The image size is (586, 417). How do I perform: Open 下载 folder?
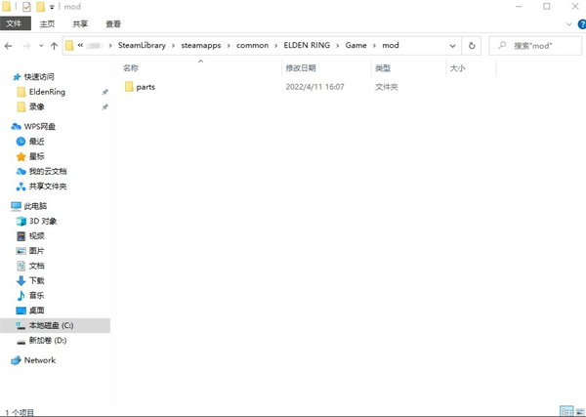[36, 280]
